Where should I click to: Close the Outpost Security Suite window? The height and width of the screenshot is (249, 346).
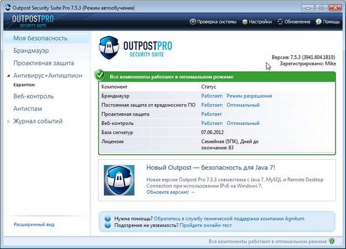point(335,7)
